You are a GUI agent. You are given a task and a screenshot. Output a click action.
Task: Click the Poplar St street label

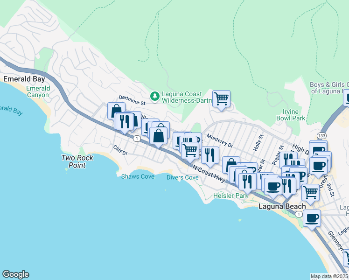coord(278,155)
